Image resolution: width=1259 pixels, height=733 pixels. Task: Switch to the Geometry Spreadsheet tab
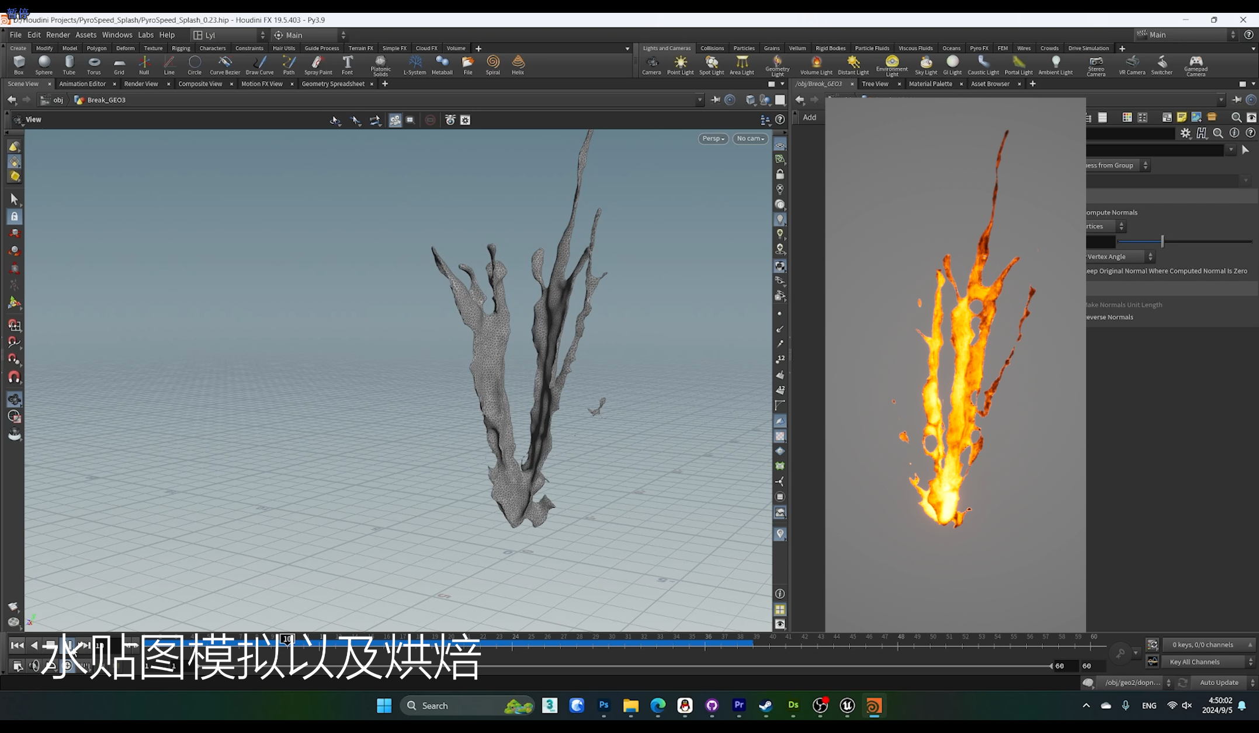pos(332,84)
